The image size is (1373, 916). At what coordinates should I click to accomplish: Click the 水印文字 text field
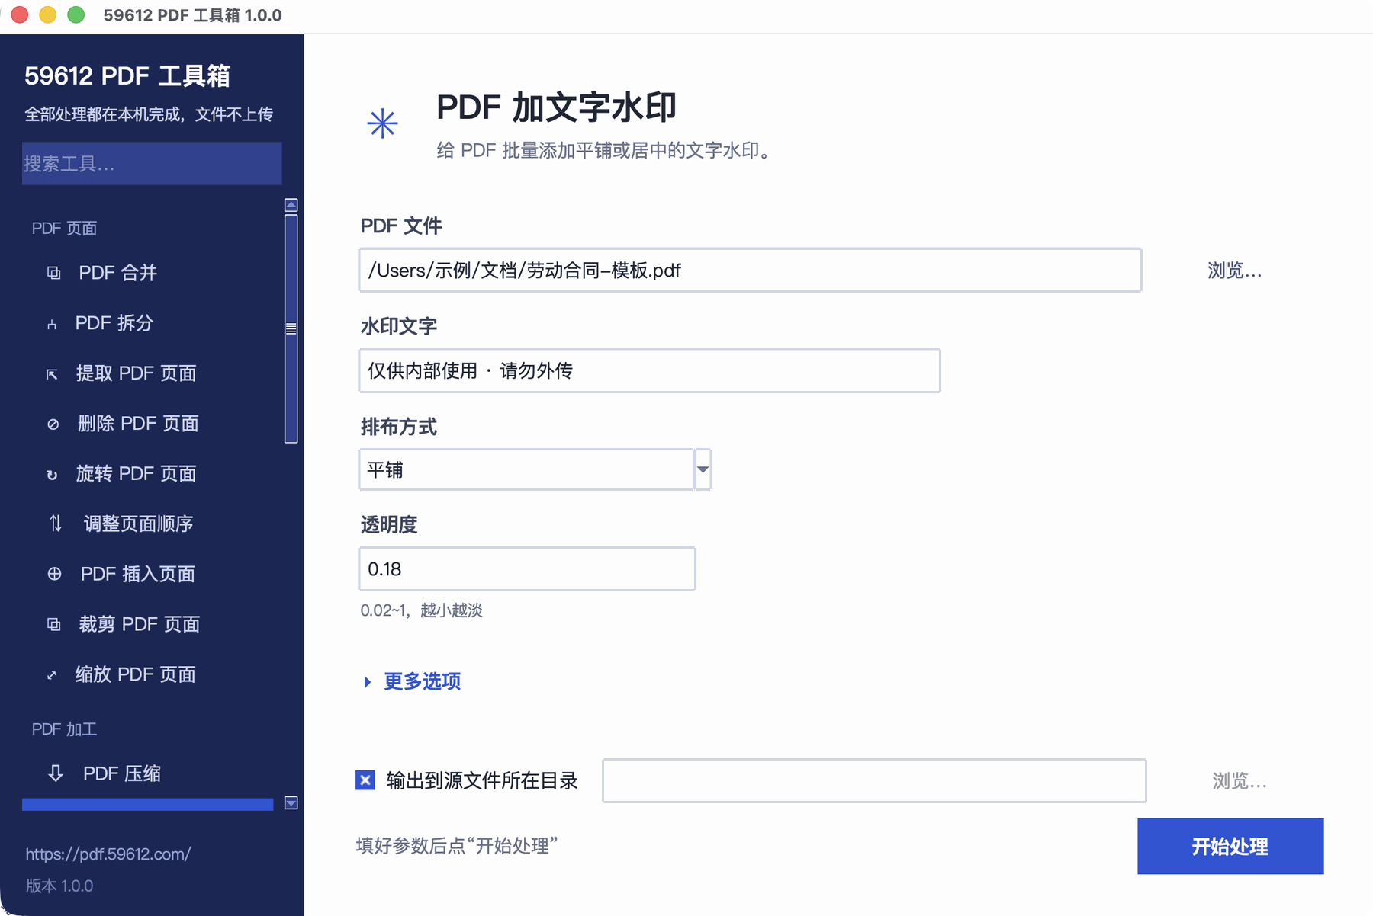[x=649, y=370]
